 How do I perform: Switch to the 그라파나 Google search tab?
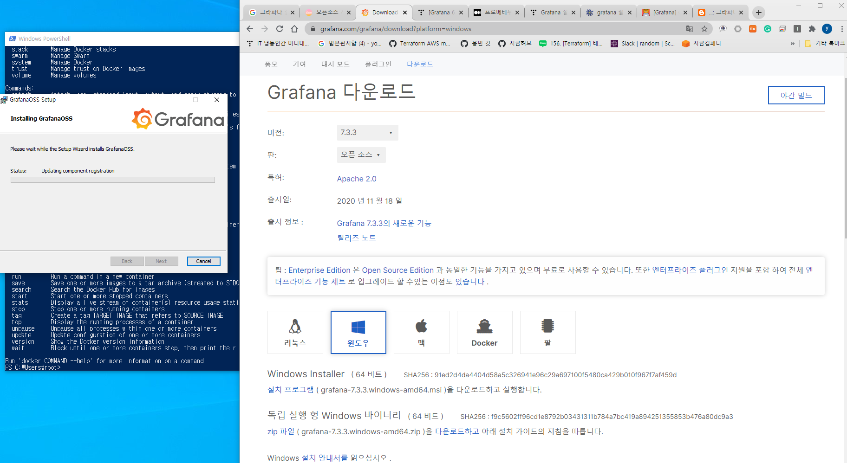[271, 13]
